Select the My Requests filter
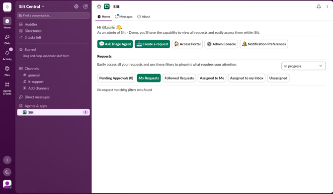This screenshot has width=333, height=194. pos(149,78)
